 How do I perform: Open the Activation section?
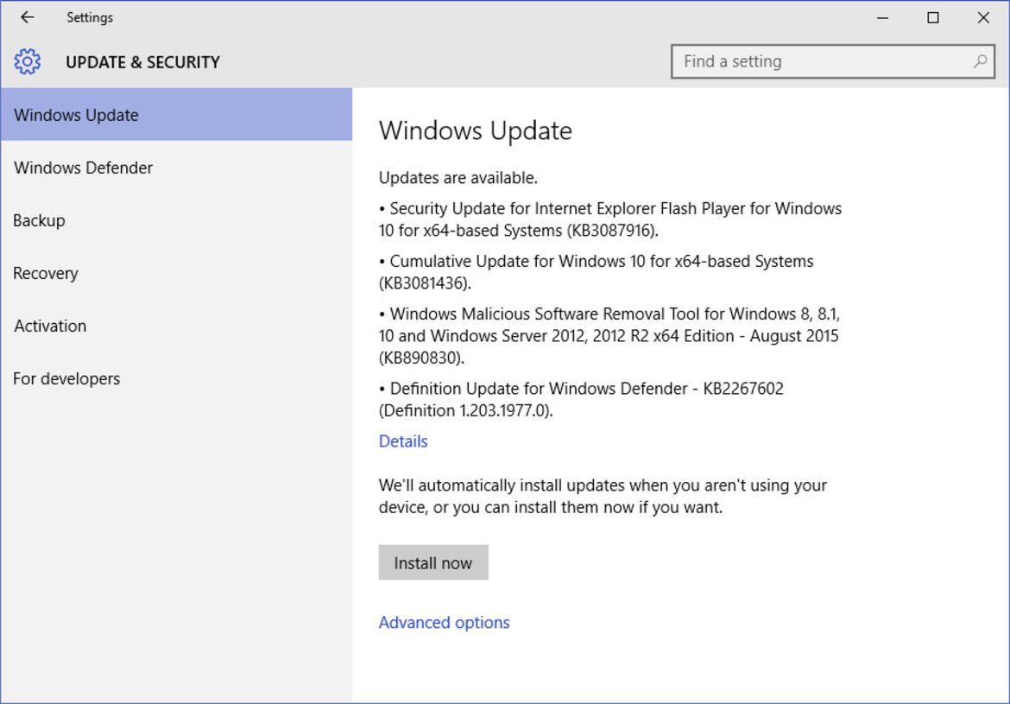click(x=50, y=326)
